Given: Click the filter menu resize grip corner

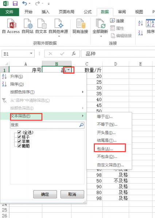Looking at the screenshot, I should (x=85, y=202).
